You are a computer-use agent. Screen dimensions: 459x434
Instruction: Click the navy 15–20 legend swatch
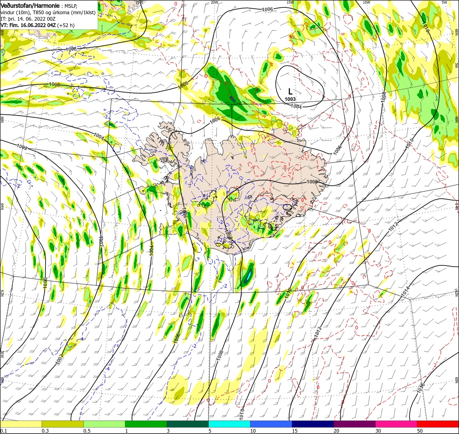coord(313,424)
